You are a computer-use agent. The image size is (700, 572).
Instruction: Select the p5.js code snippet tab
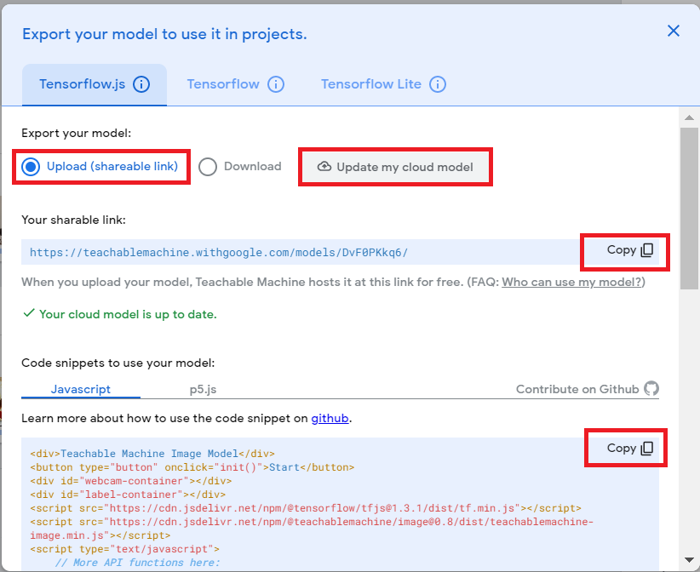204,389
